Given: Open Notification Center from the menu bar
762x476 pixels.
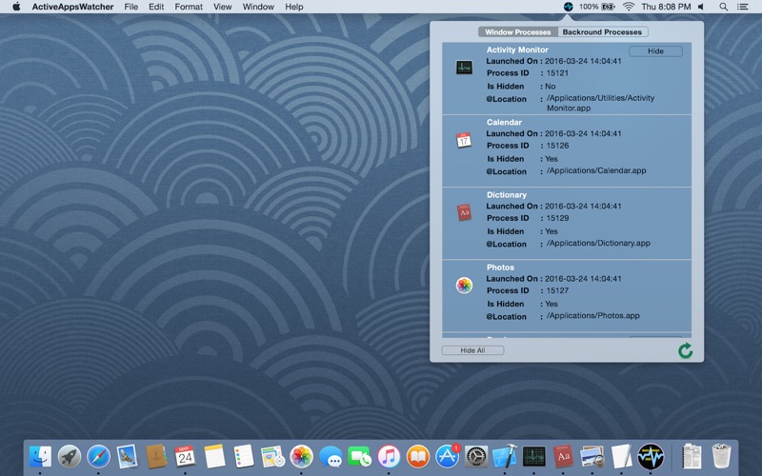Looking at the screenshot, I should point(743,7).
